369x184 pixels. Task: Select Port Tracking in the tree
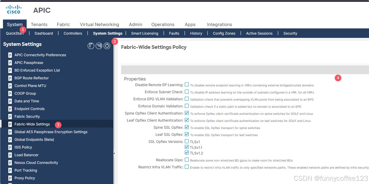coord(26,170)
